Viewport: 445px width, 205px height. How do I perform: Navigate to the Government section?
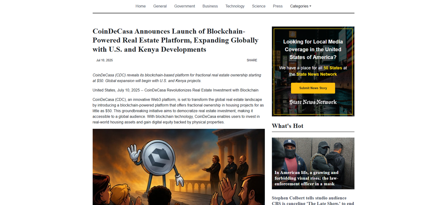point(184,6)
